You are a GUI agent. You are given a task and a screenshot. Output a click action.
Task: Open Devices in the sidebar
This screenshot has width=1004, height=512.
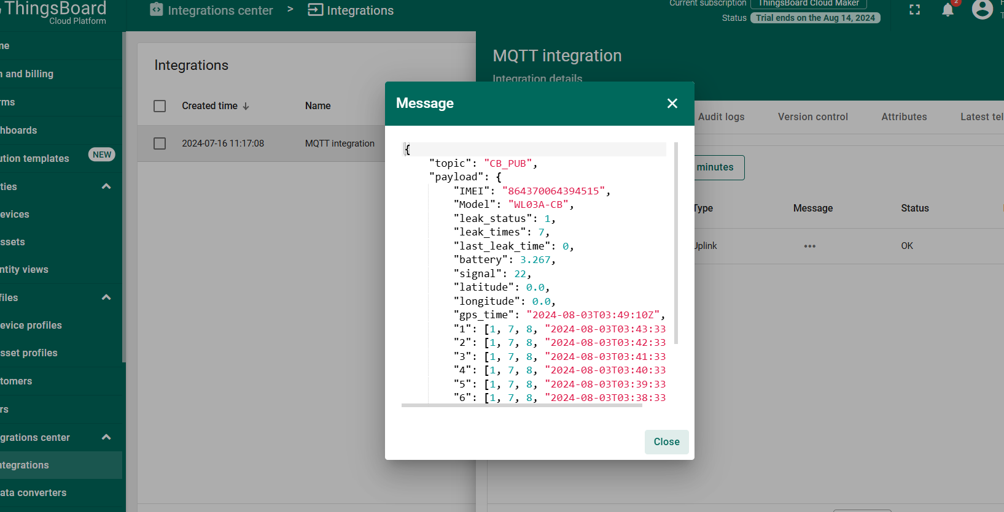[61, 215]
